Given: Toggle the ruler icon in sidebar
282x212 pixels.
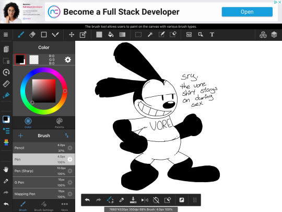Looking at the screenshot, I should 6,84.
